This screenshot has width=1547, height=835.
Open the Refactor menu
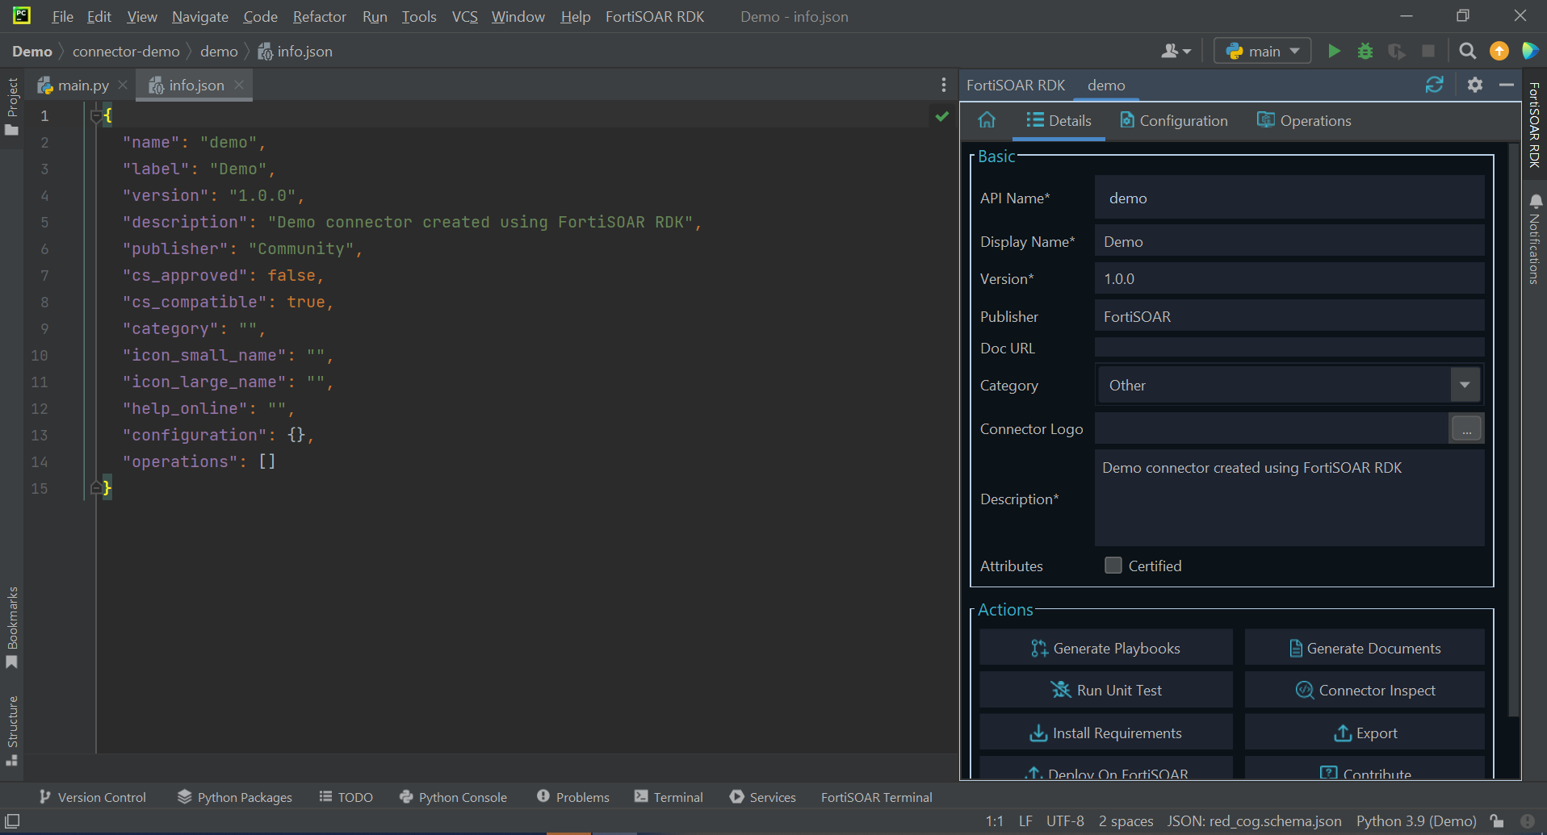click(319, 17)
